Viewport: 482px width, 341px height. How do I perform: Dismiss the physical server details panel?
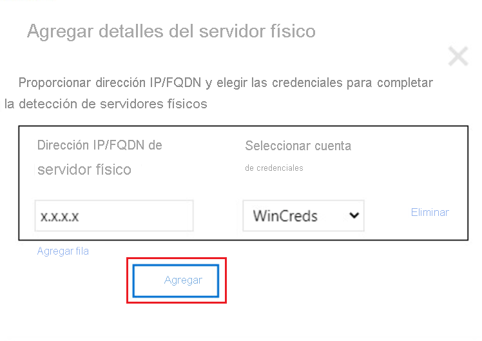[x=458, y=56]
